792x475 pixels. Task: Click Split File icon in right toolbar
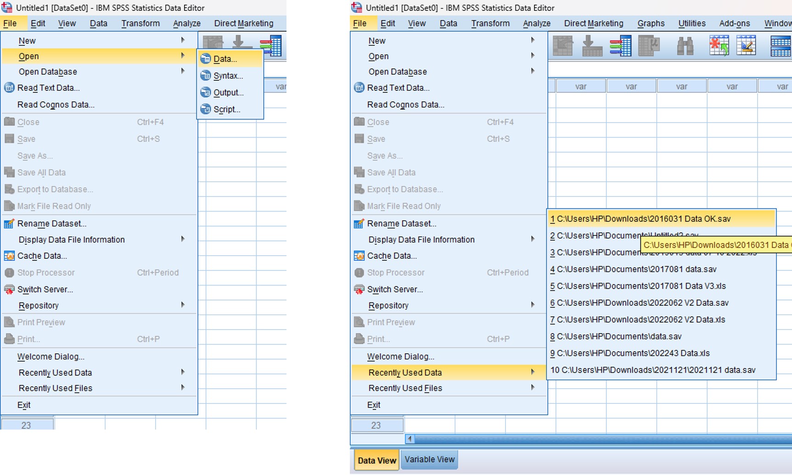pos(781,46)
